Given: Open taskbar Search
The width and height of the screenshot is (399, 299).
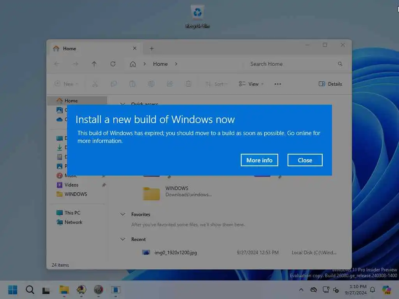Looking at the screenshot, I should tap(30, 290).
